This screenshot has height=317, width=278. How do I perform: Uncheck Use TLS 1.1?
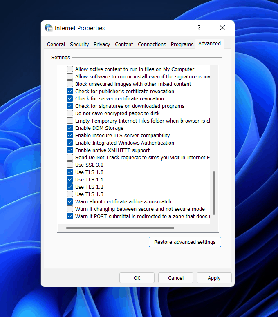coord(70,179)
